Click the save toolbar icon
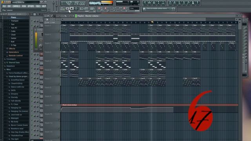 coord(175,3)
